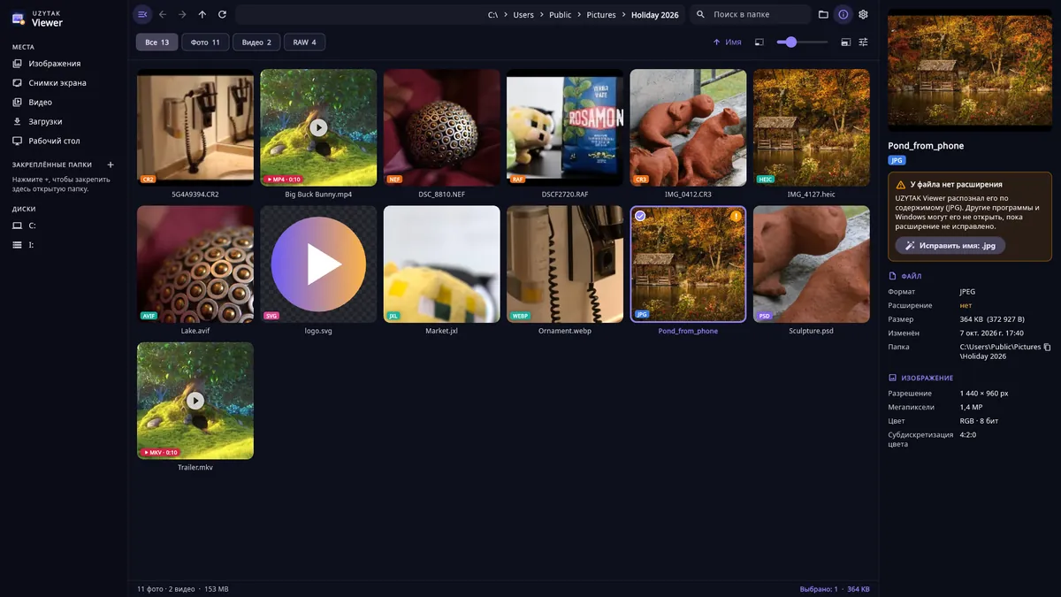The image size is (1061, 597).
Task: Open the folder browse icon
Action: pos(823,14)
